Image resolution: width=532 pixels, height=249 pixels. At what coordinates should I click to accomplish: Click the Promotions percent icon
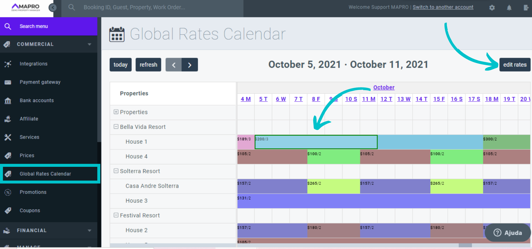(8, 192)
